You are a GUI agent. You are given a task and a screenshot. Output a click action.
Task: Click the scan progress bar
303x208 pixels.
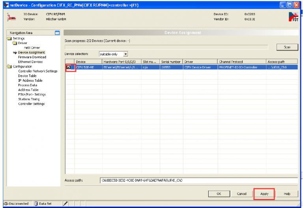pyautogui.click(x=170, y=47)
